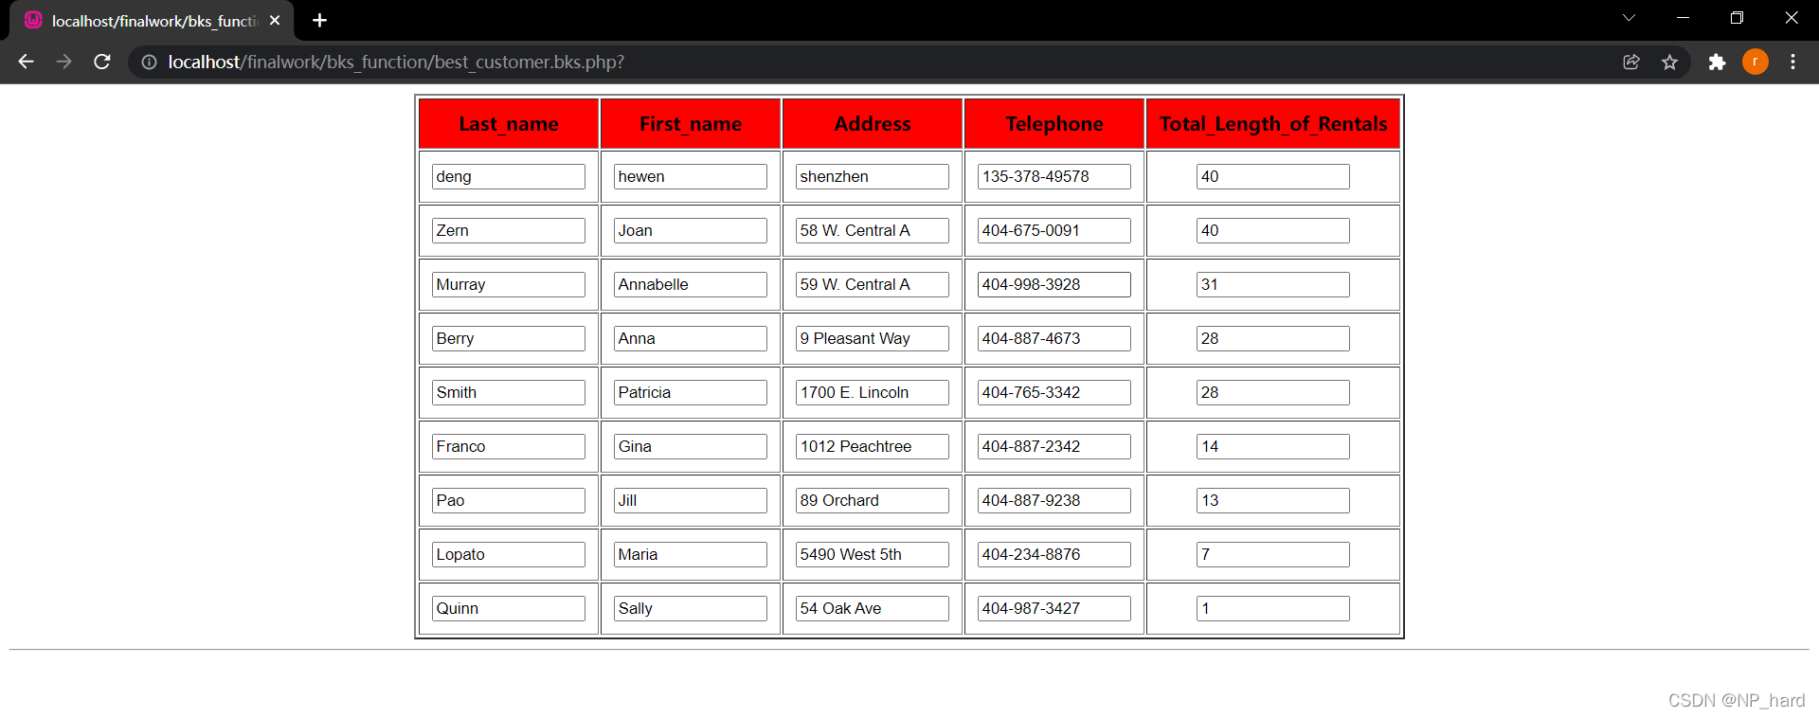
Task: Click the last name field 'Franco'
Action: pyautogui.click(x=509, y=446)
